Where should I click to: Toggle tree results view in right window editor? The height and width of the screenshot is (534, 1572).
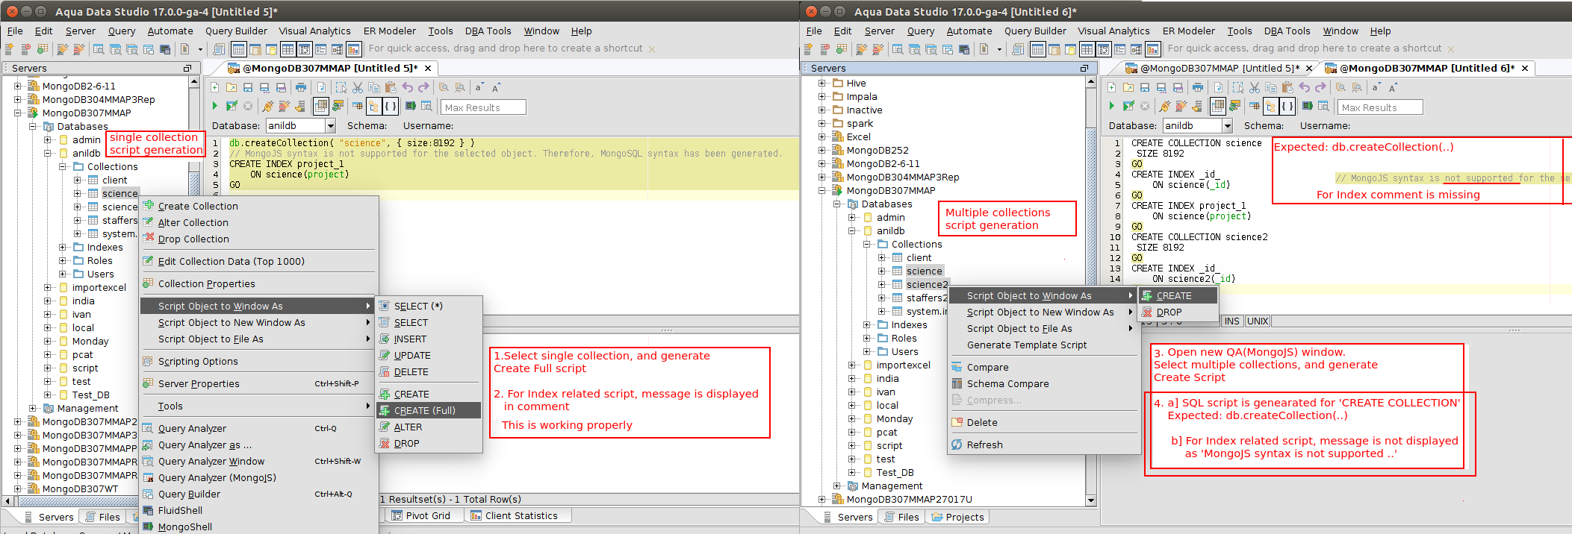[x=1271, y=106]
